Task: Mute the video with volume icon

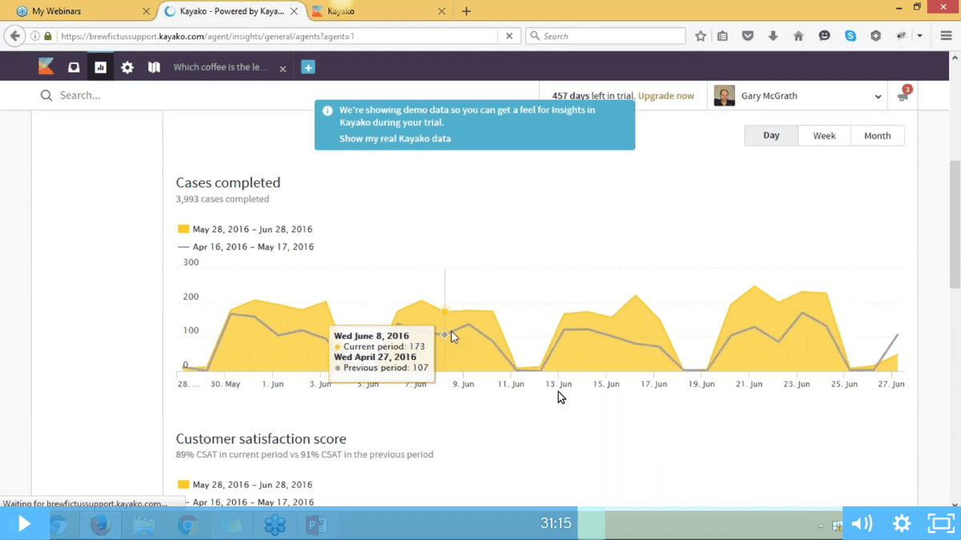Action: (862, 523)
